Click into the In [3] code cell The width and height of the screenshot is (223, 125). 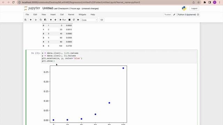pos(118,57)
